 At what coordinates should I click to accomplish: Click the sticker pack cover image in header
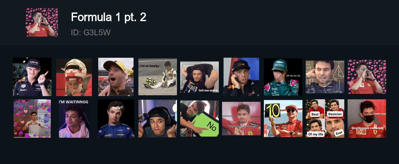tap(42, 22)
